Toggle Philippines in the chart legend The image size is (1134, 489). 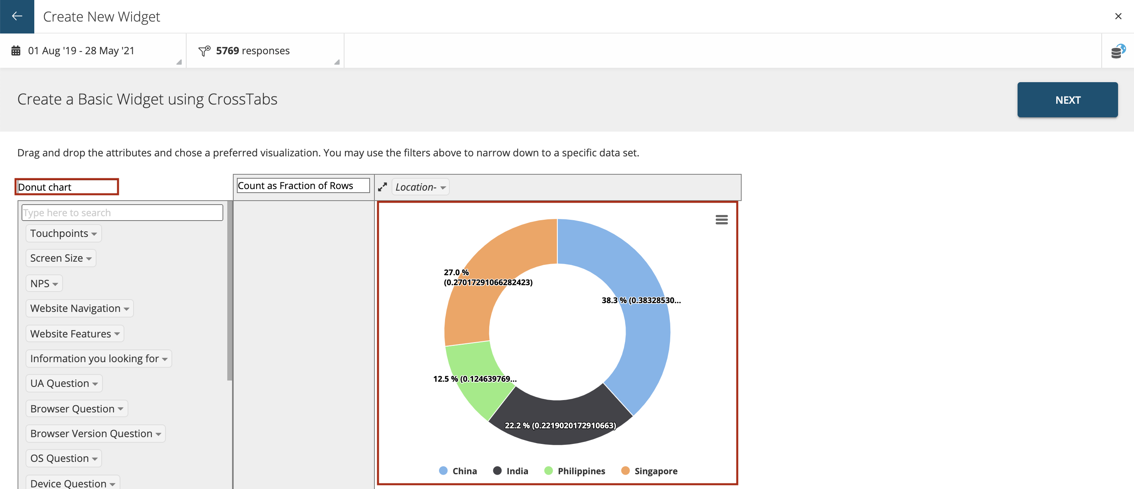click(x=575, y=471)
